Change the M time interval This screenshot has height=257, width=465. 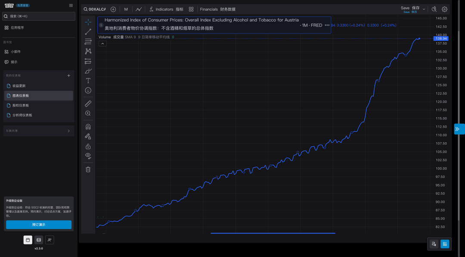tap(126, 9)
